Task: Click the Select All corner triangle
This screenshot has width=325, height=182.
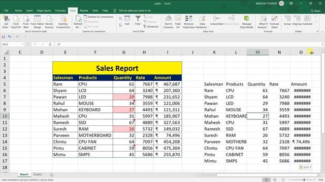Action: click(6, 52)
